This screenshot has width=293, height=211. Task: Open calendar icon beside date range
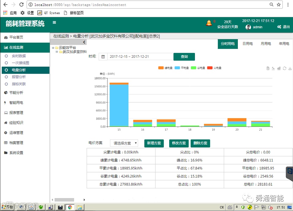(103, 57)
